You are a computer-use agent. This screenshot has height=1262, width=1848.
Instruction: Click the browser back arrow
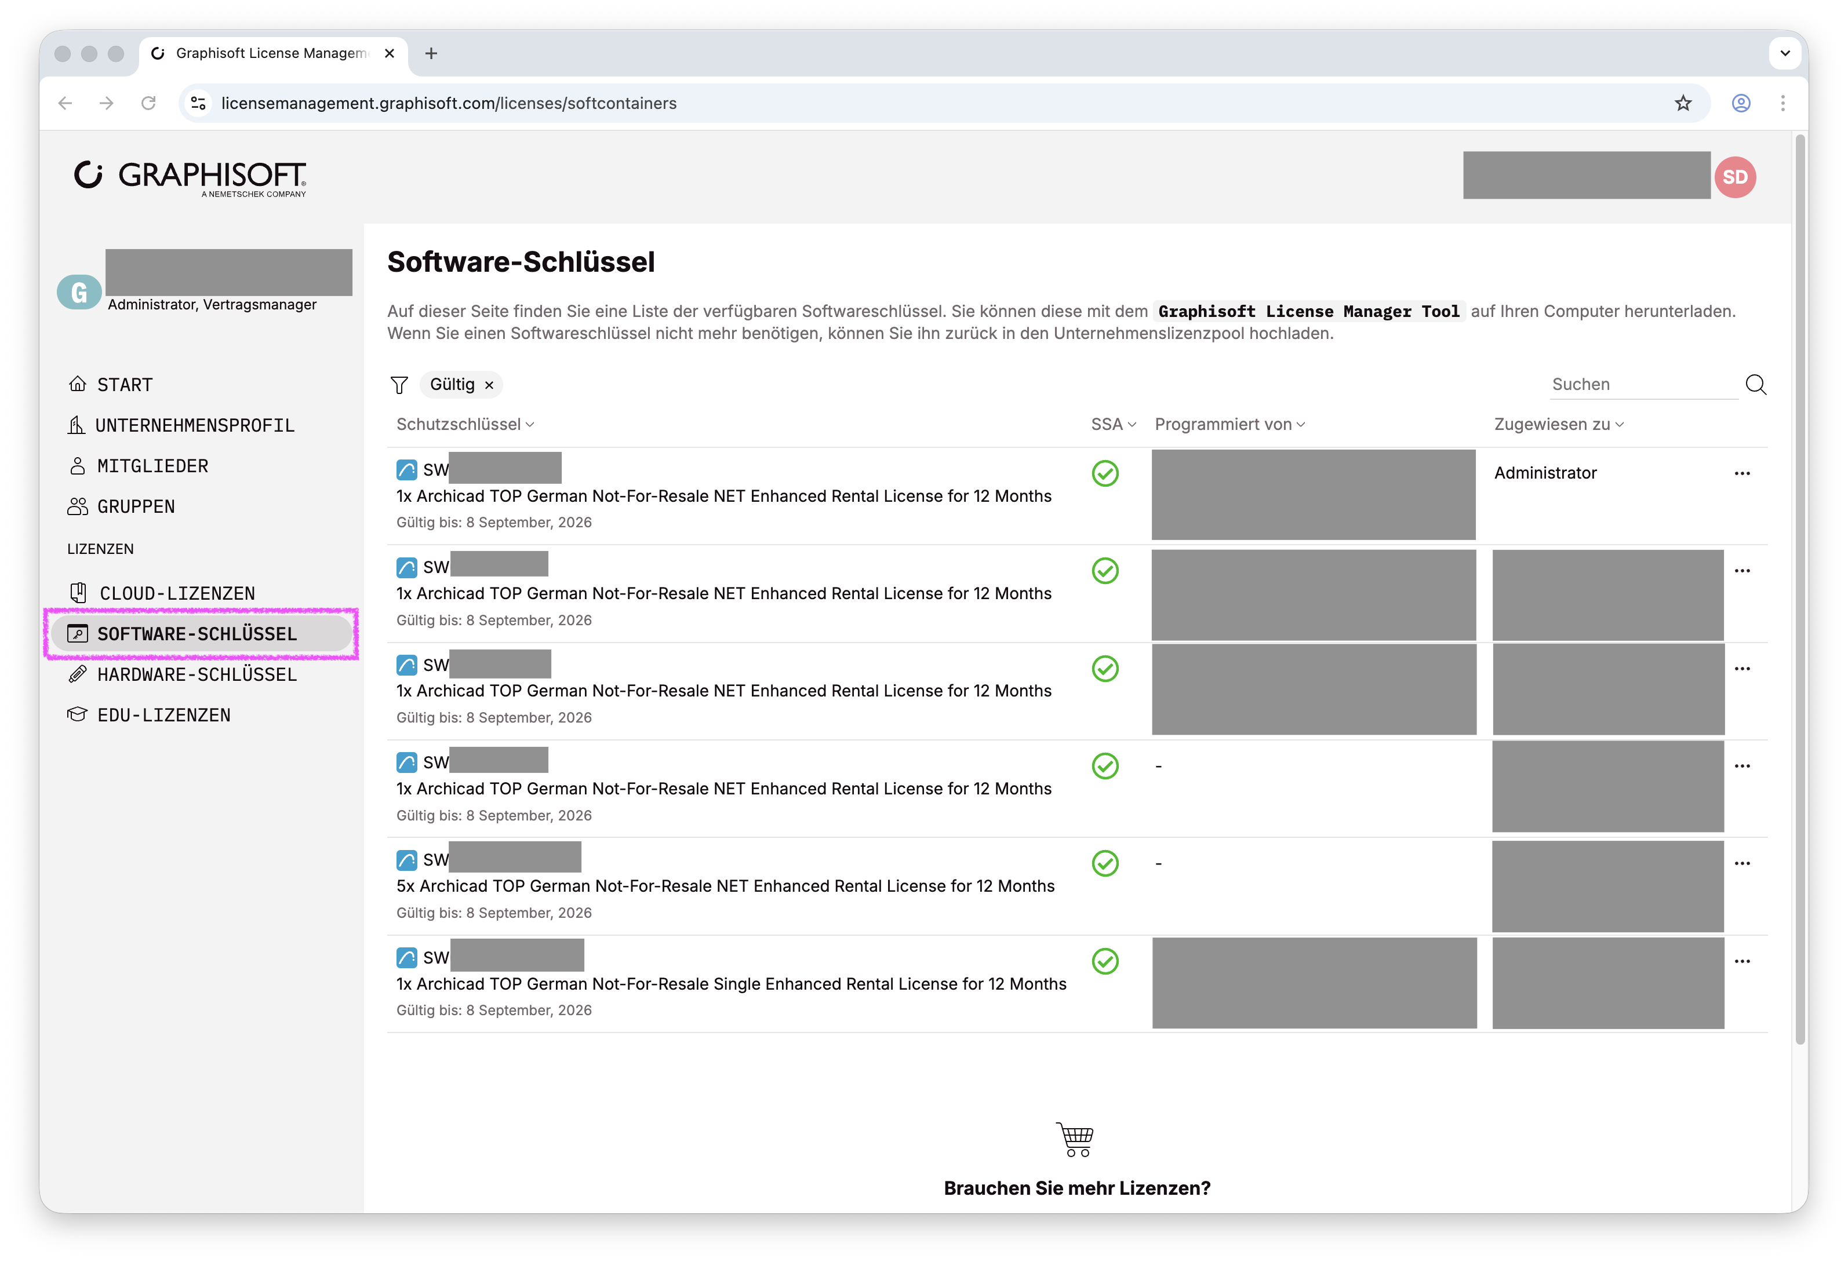click(x=65, y=103)
